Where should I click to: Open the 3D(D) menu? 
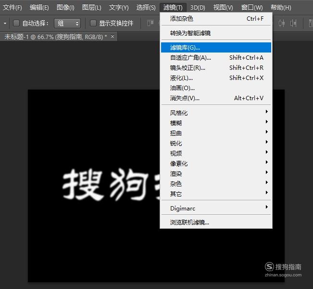[x=198, y=7]
